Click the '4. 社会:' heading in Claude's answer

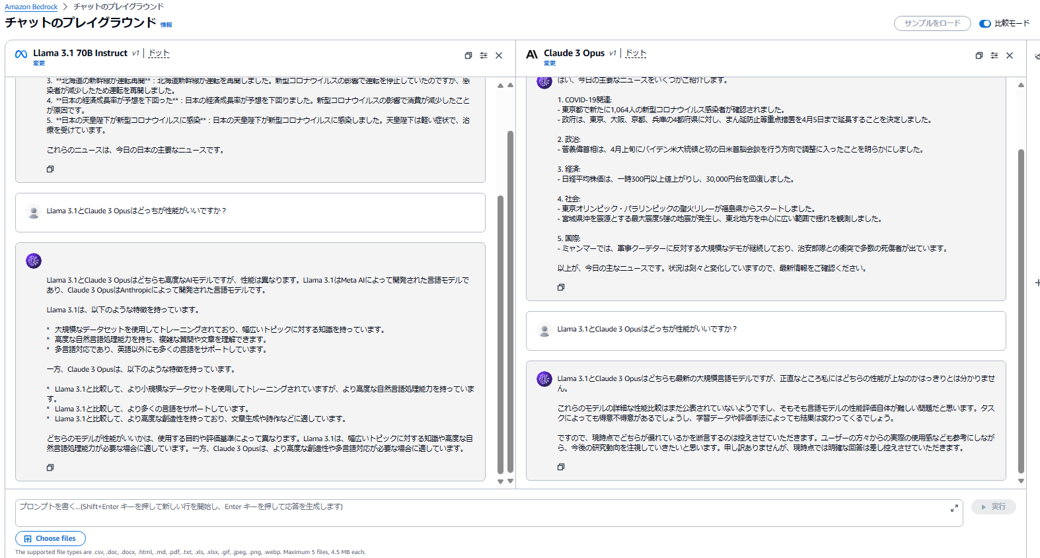[569, 199]
